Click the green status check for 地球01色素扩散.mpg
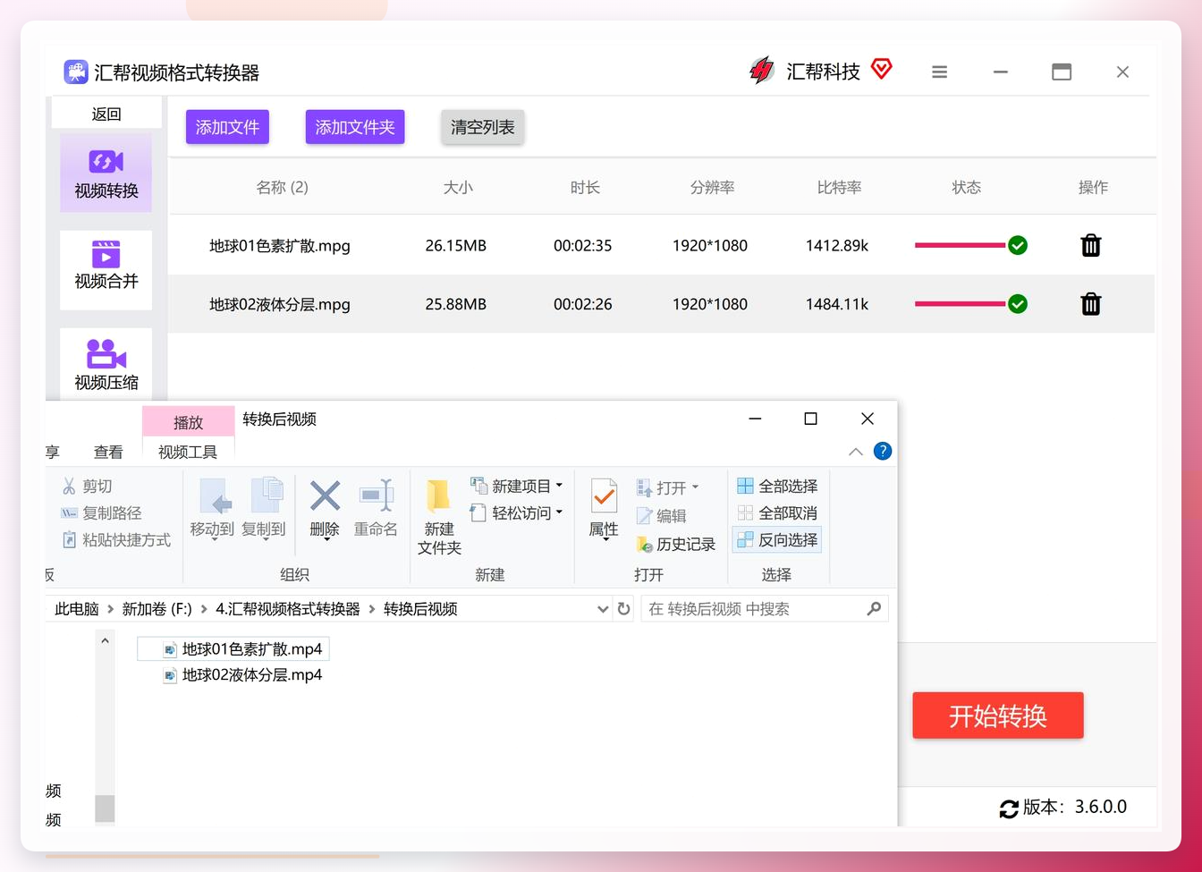 coord(1018,245)
